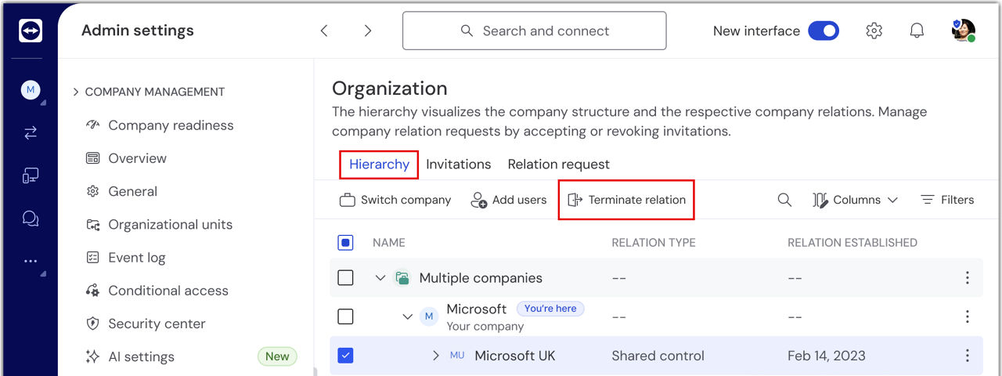Click the TeamViewer logo icon
This screenshot has height=376, width=1002.
click(30, 31)
